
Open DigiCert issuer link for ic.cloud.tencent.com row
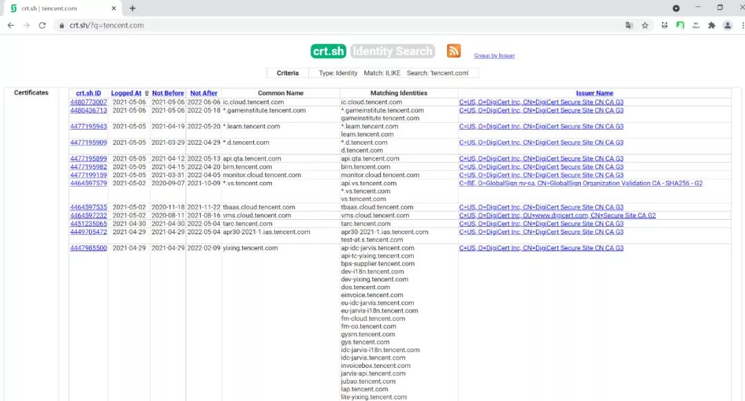542,102
